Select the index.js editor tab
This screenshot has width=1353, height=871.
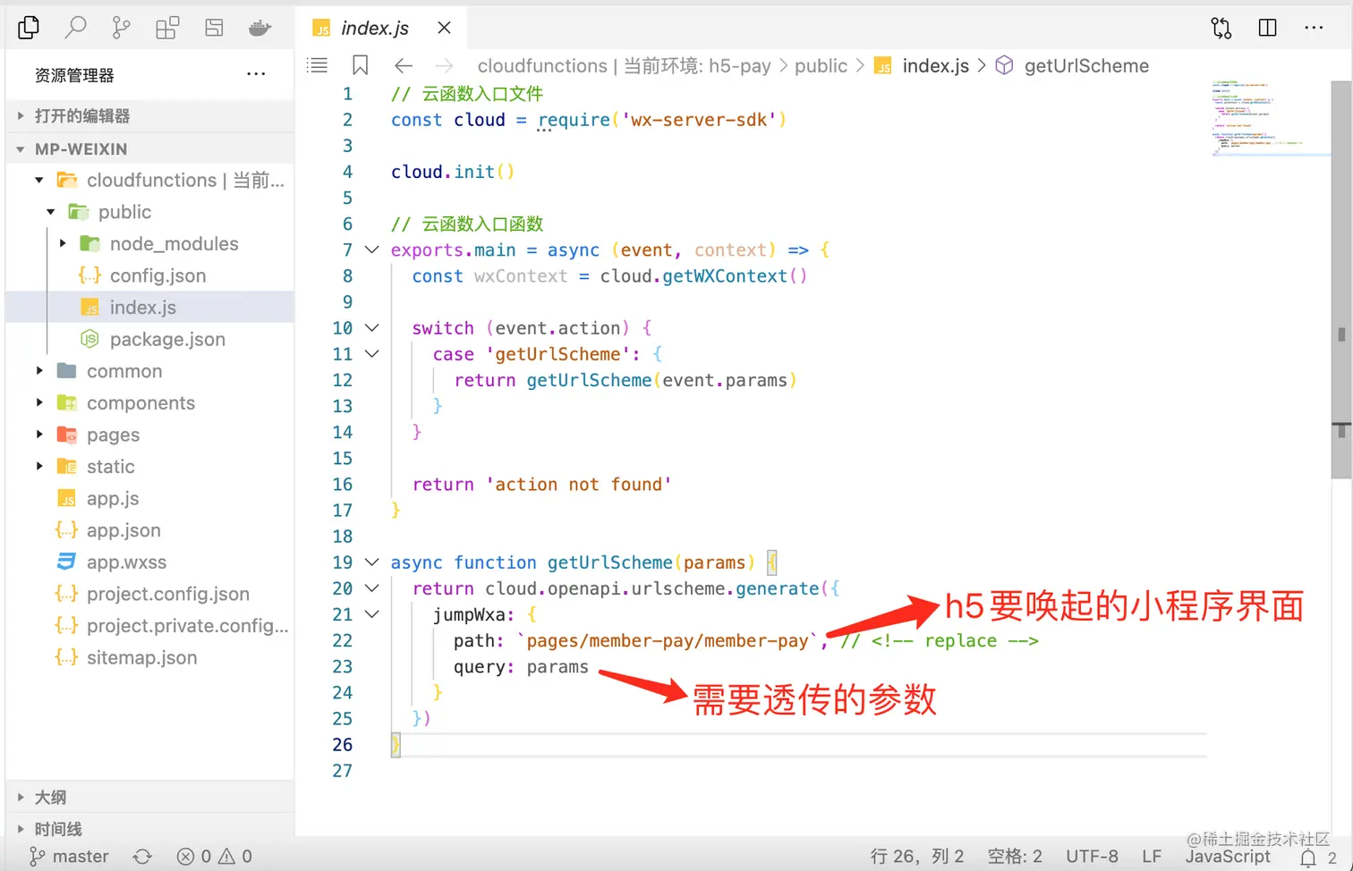381,28
